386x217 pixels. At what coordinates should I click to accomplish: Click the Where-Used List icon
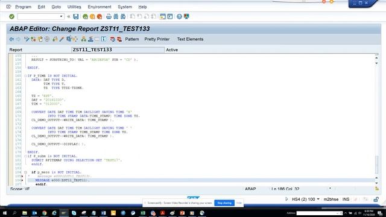[75, 39]
